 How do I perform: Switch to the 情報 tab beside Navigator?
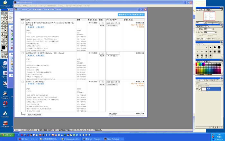point(209,10)
